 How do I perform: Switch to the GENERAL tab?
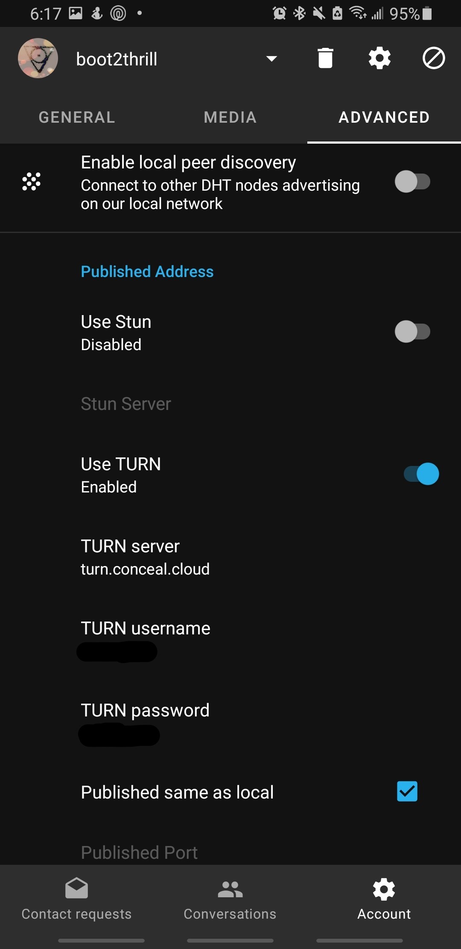coord(77,117)
